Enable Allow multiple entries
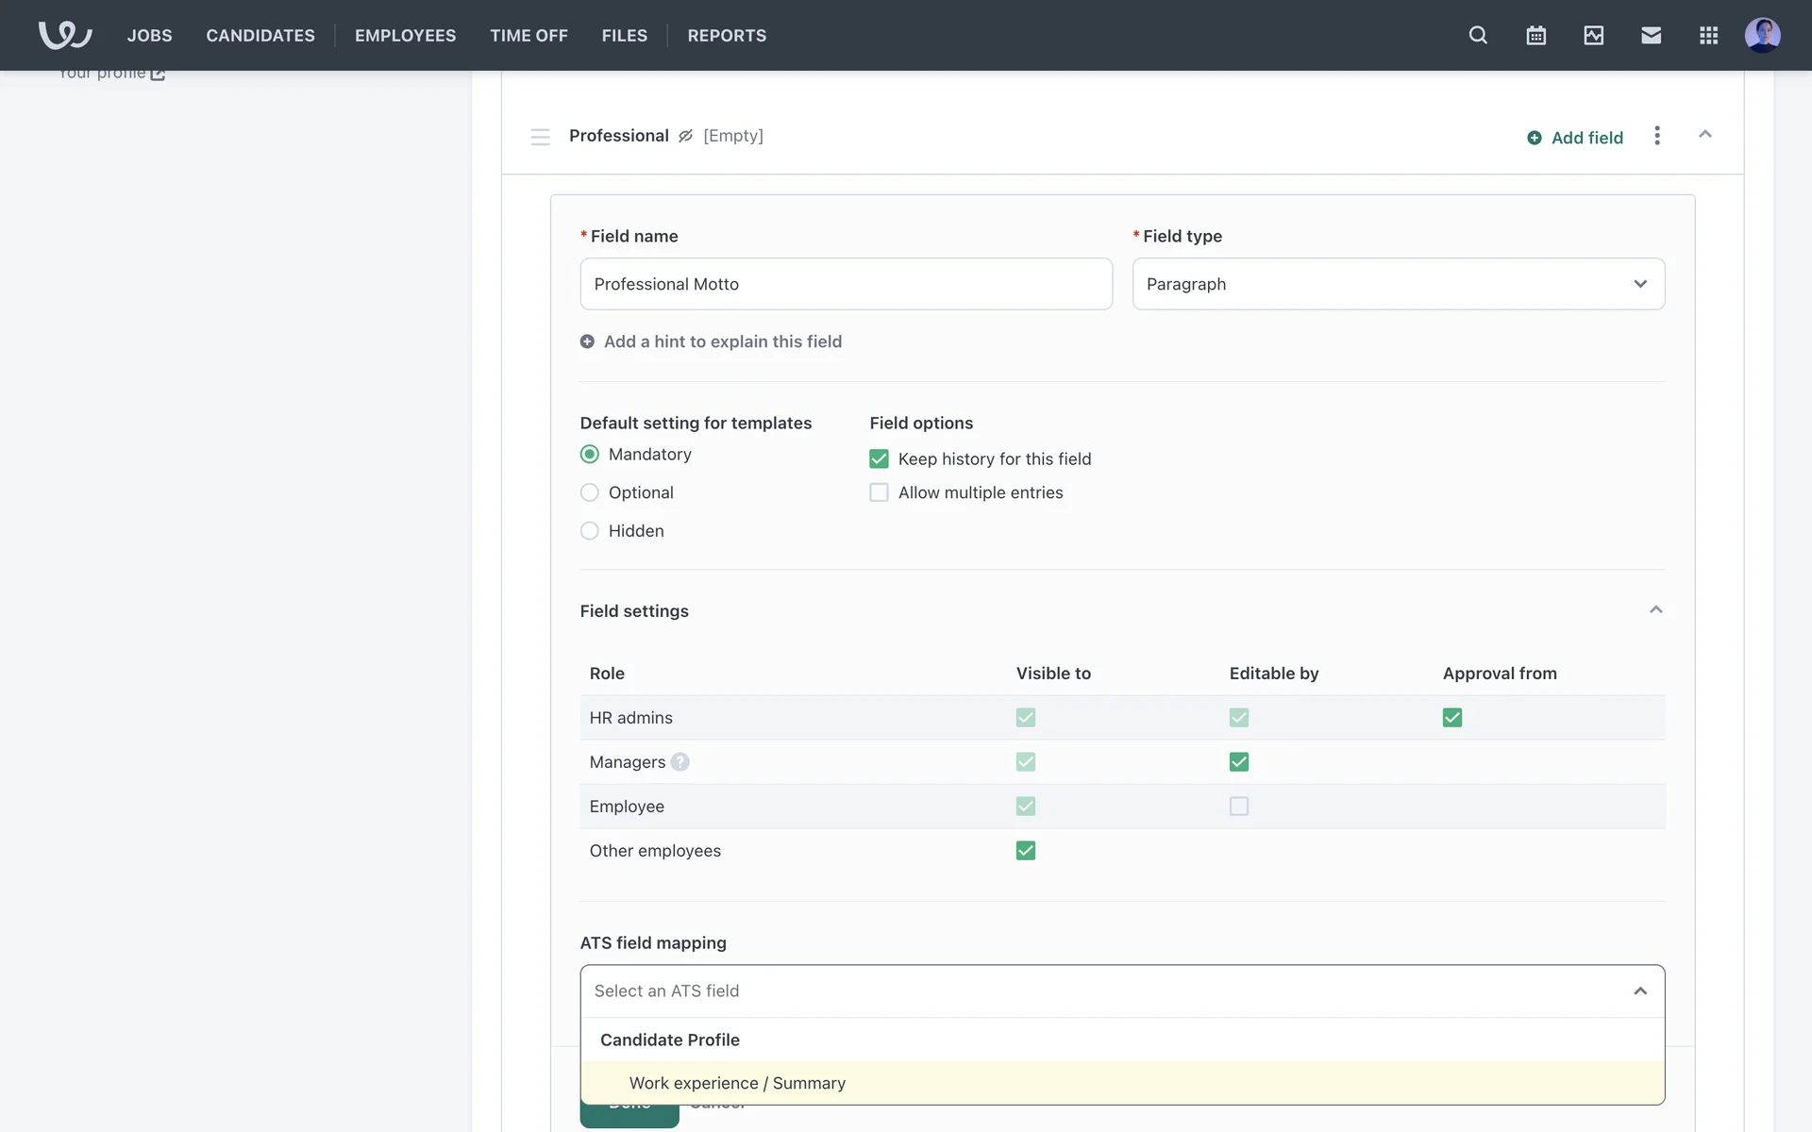 879,491
